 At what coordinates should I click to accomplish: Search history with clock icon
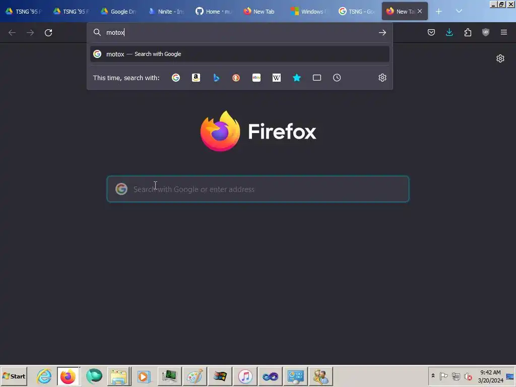[337, 78]
